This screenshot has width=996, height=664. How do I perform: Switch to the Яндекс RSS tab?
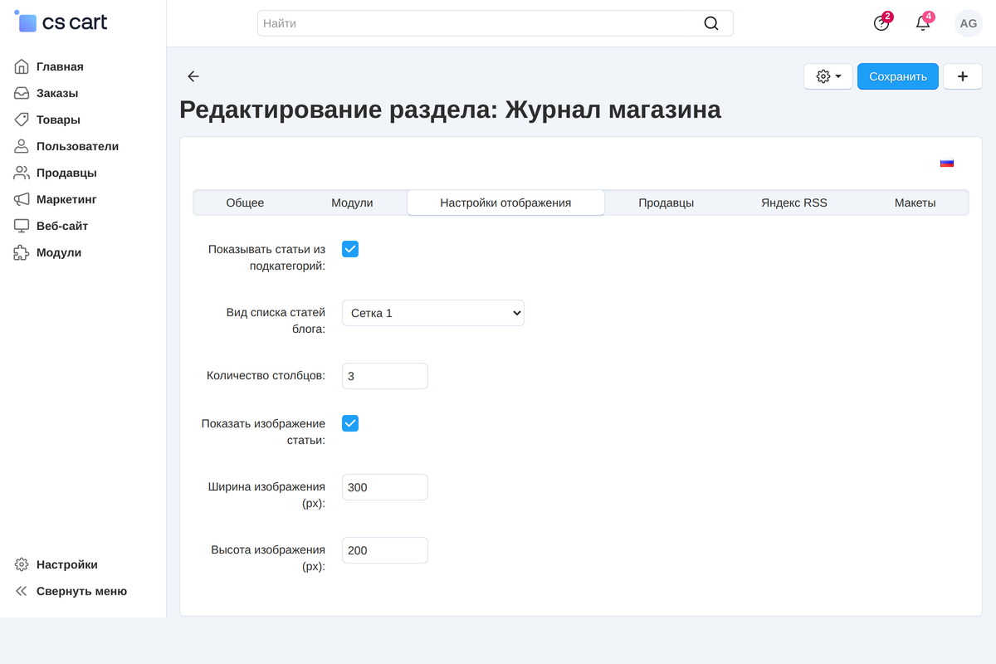pyautogui.click(x=794, y=203)
